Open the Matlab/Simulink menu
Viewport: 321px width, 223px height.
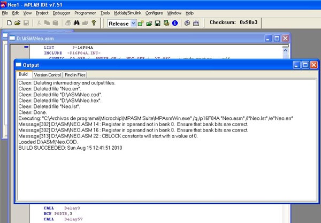(127, 13)
